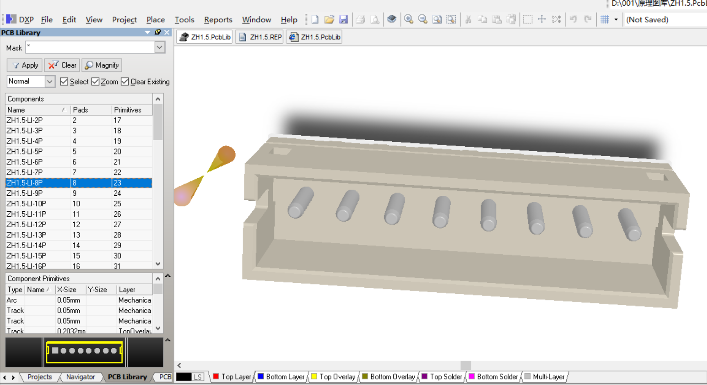Click the New document icon
This screenshot has height=385, width=707.
pos(315,19)
